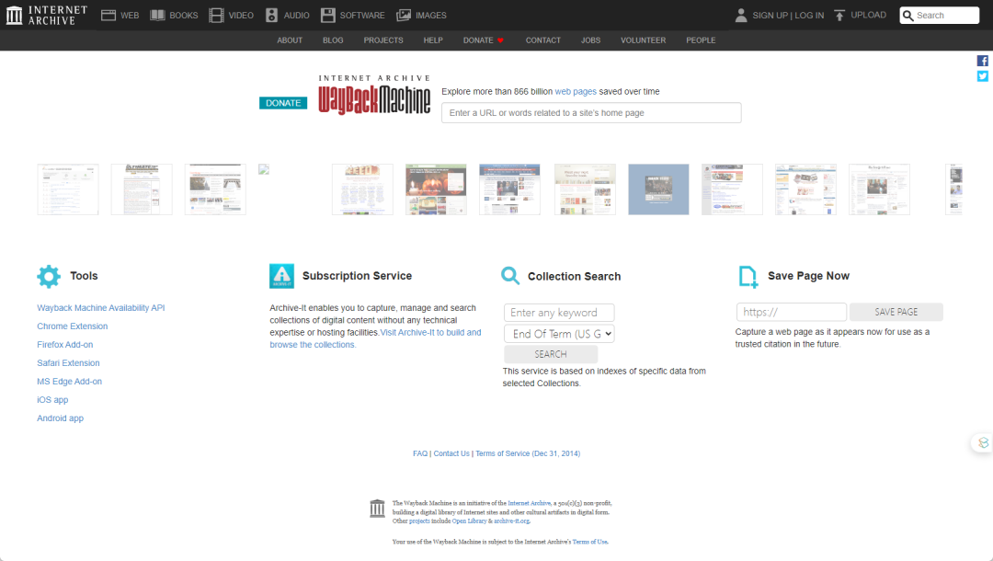
Task: Open the Volunteer menu item
Action: [x=644, y=40]
